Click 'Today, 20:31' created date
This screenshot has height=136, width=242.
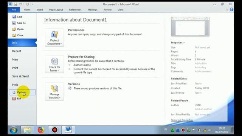tap(202, 88)
